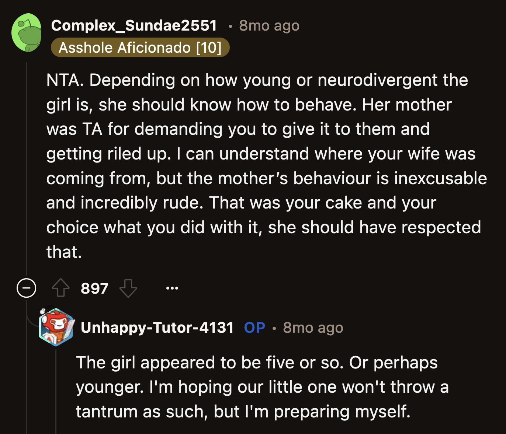Click the green Complex_Sundae2551 avatar
506x434 pixels.
pyautogui.click(x=27, y=33)
